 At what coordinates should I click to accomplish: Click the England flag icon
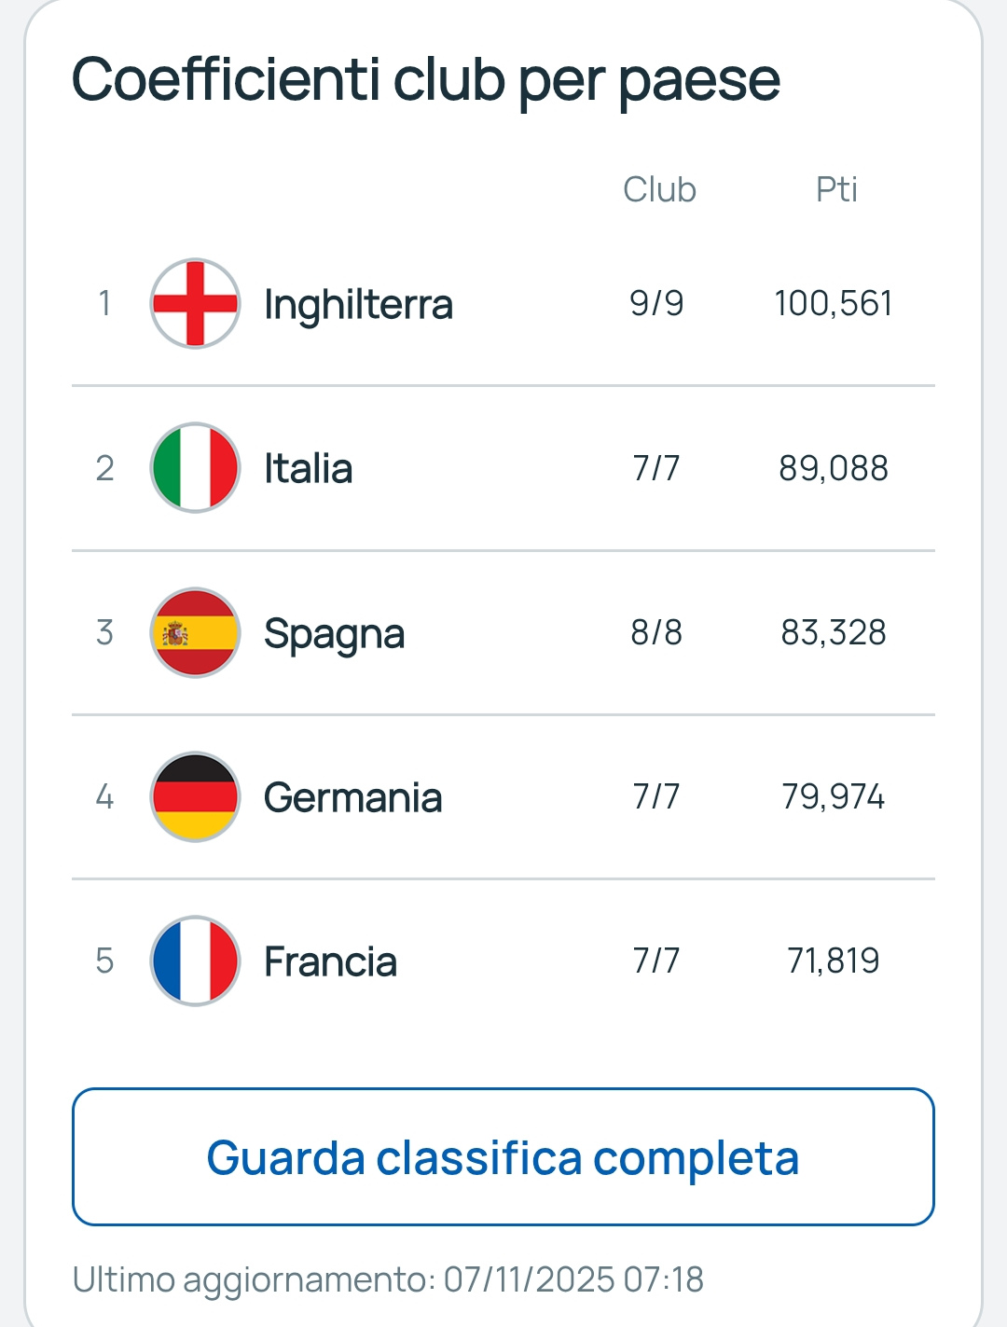pos(195,303)
